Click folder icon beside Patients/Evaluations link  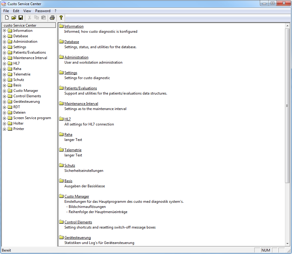click(x=61, y=88)
